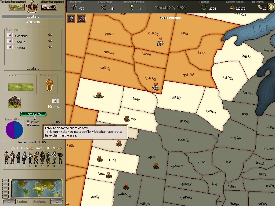Select the soldier with rifle icon

click(x=42, y=158)
